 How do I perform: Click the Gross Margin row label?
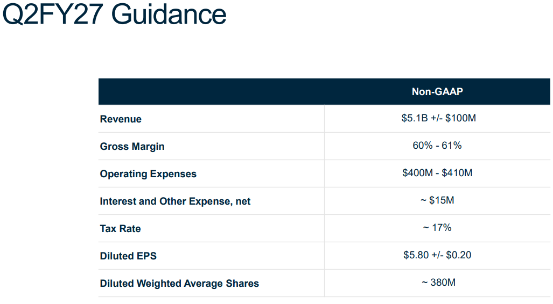(132, 147)
